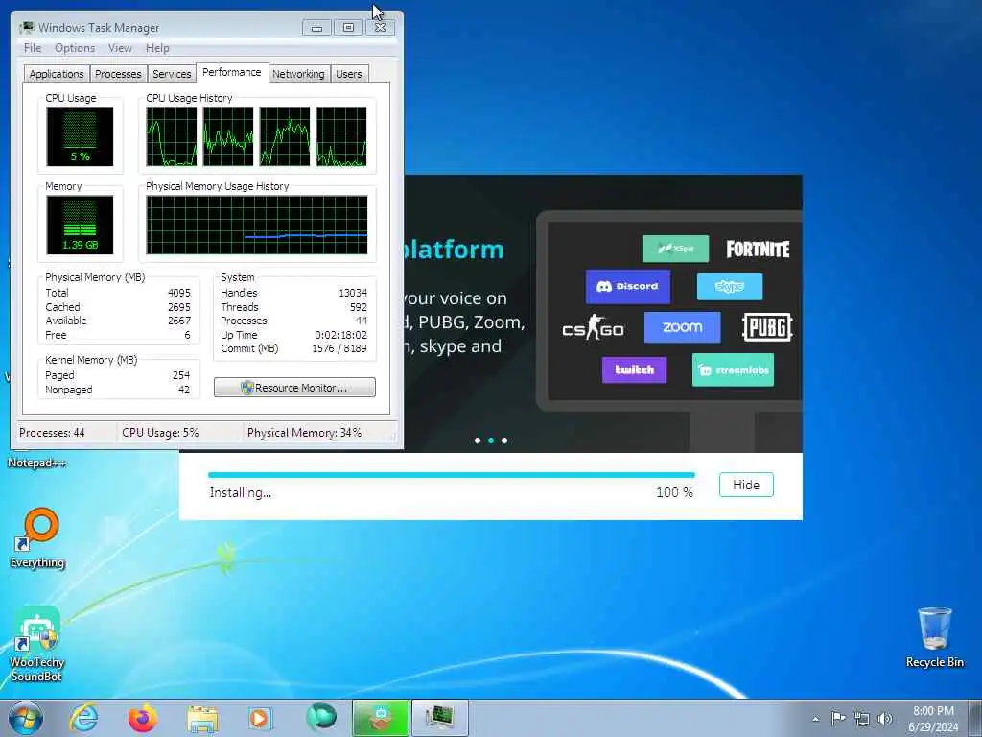This screenshot has height=737, width=982.
Task: Click the installation progress bar
Action: click(452, 475)
